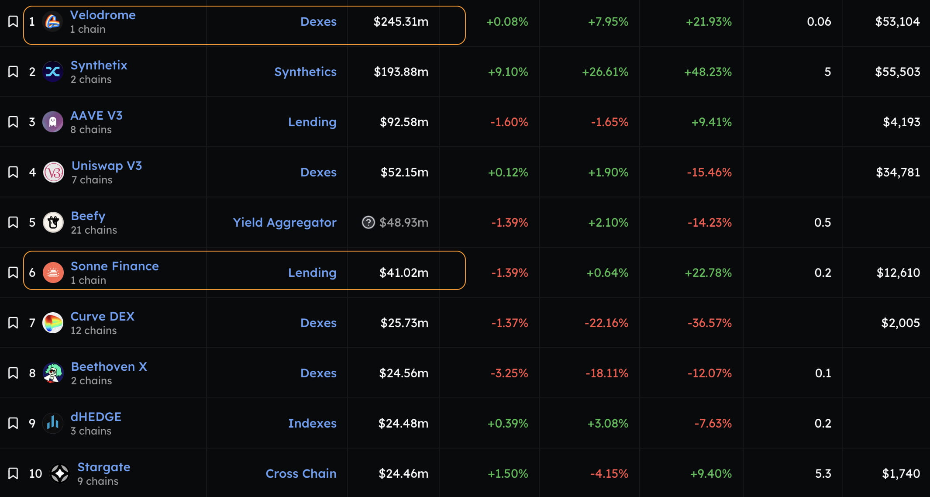The image size is (930, 497).
Task: Click the question mark beside Beefy TVL
Action: coord(368,222)
